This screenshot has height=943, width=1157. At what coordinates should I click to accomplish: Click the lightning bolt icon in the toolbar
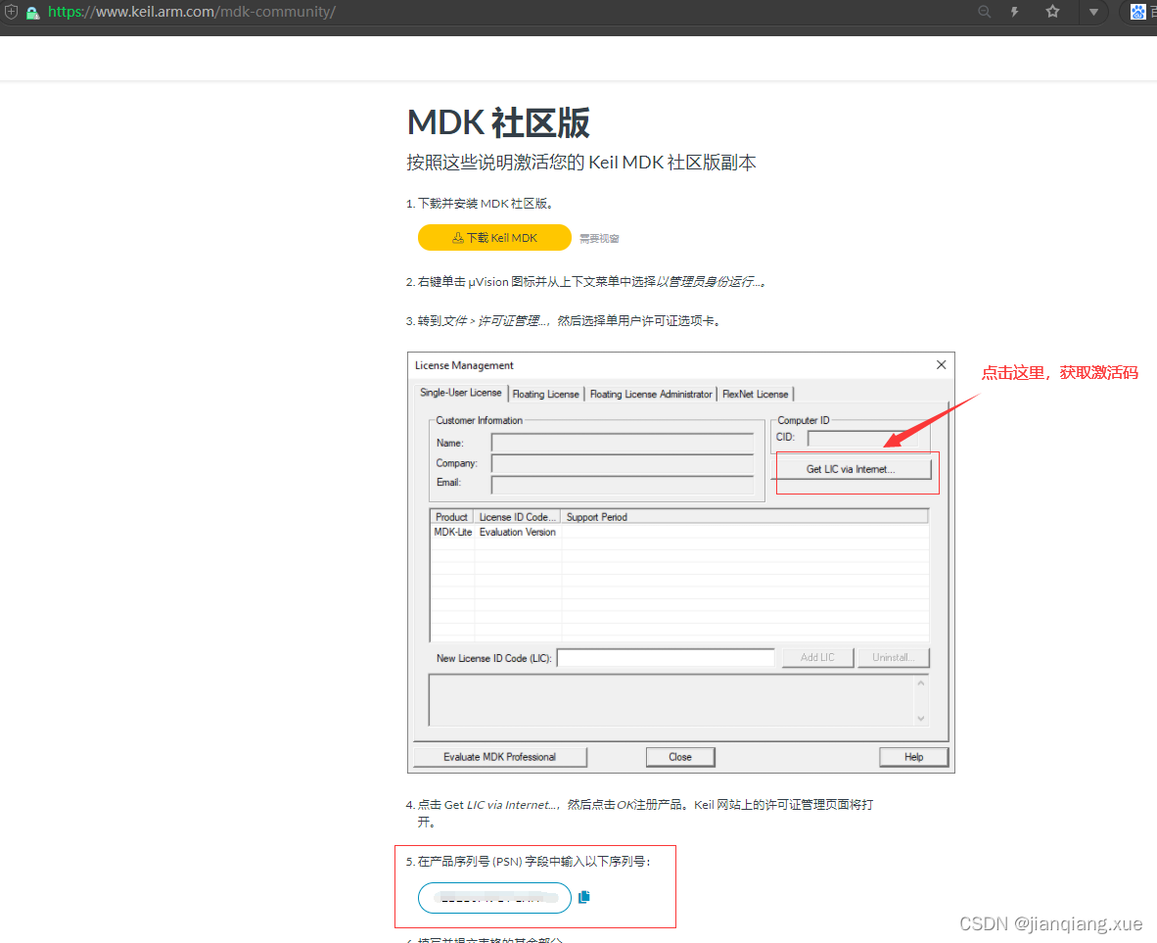point(1015,12)
